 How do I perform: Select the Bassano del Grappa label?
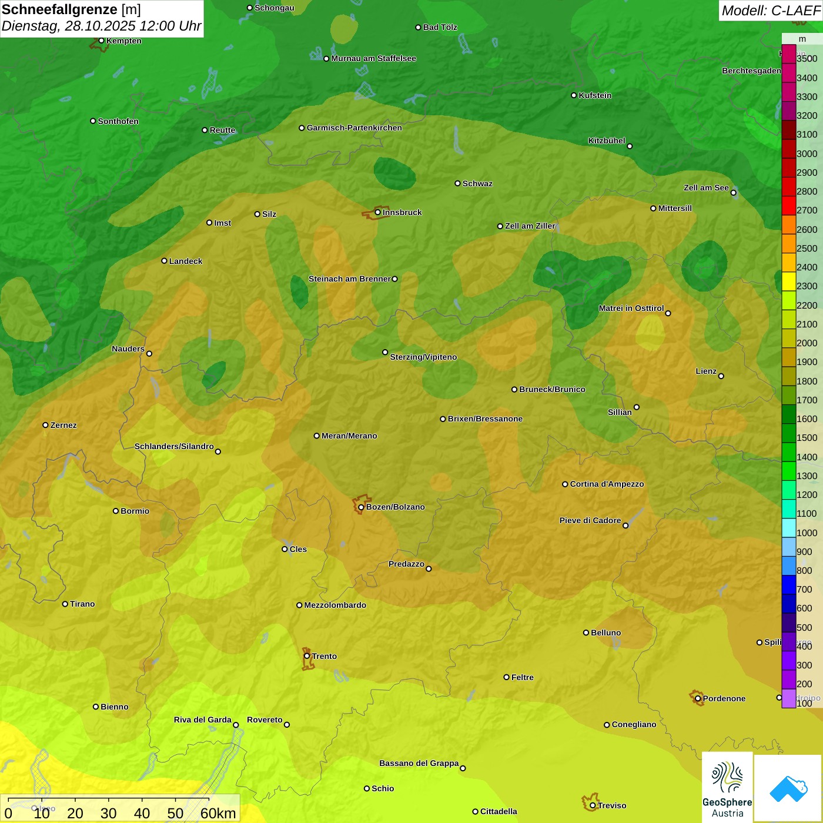click(419, 763)
